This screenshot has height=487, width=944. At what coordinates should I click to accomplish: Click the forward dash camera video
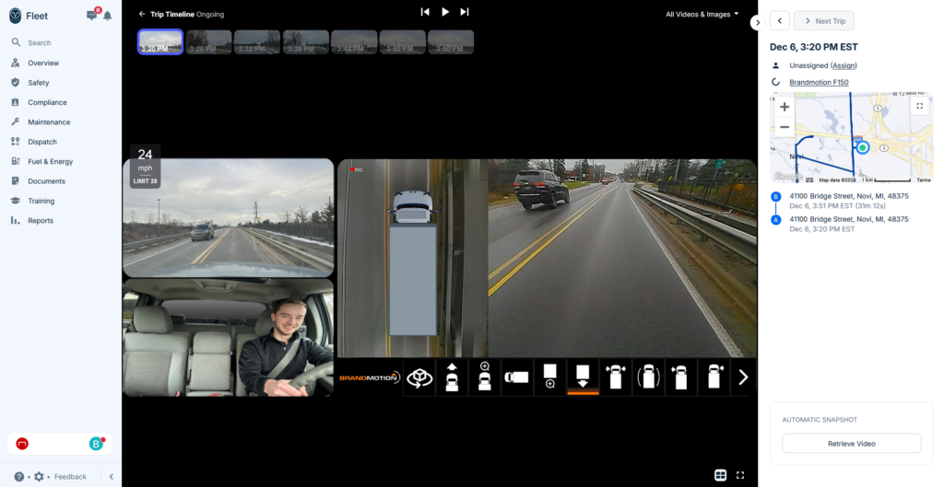point(229,217)
